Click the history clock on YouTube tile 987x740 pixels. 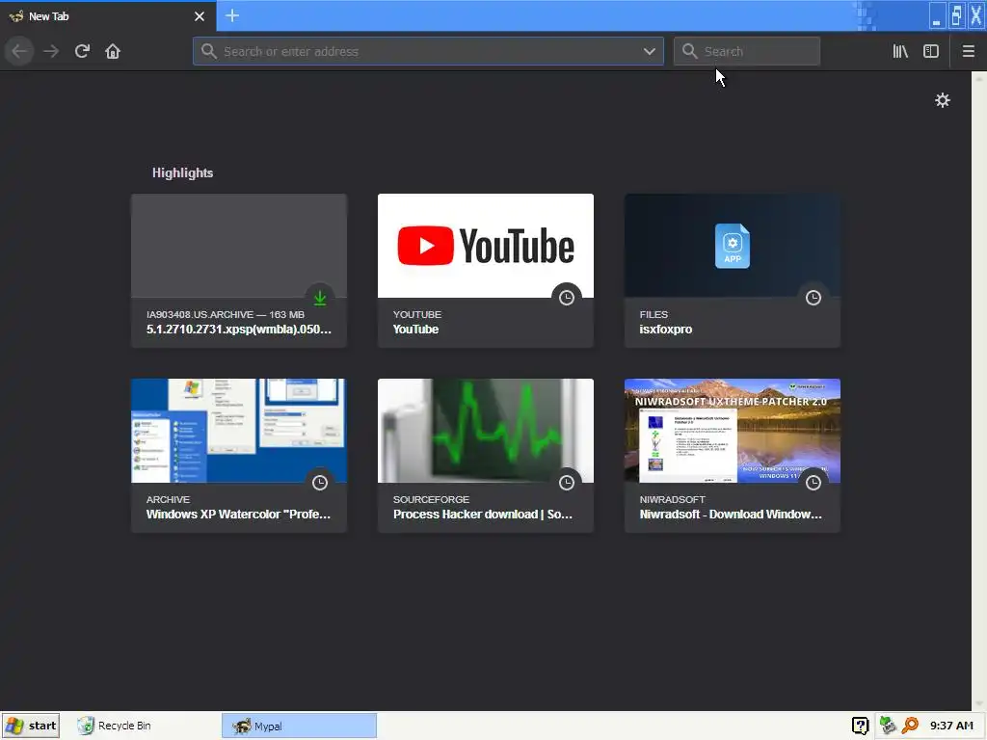click(x=567, y=298)
